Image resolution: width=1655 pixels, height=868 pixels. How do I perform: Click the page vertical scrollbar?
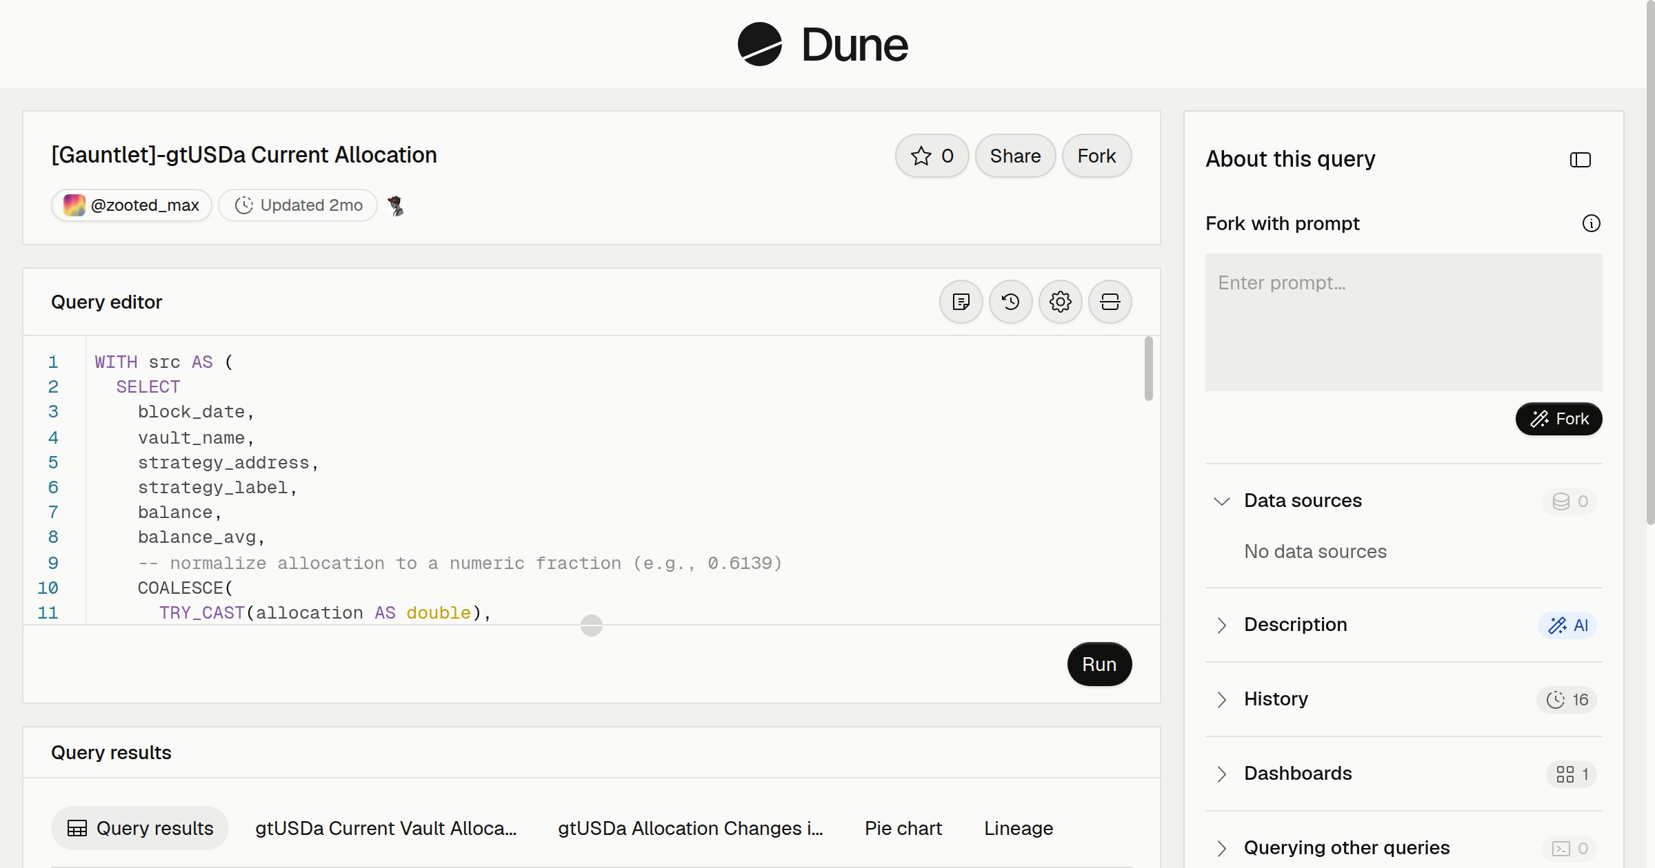click(x=1650, y=262)
